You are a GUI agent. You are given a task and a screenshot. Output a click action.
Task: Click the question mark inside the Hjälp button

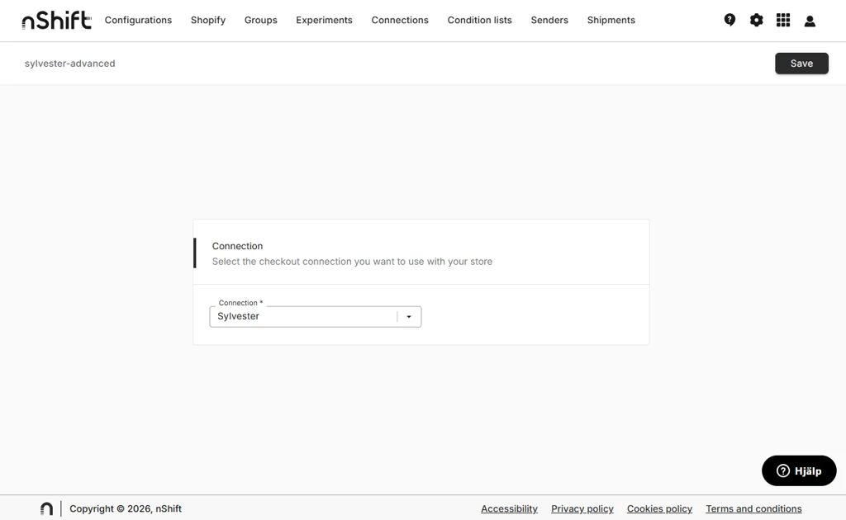pos(782,470)
